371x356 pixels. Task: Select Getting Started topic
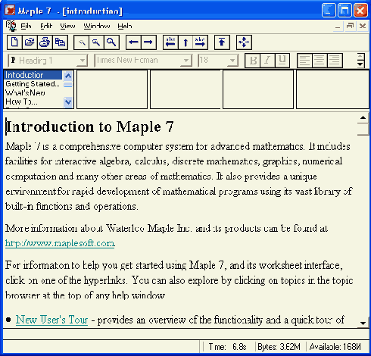33,84
